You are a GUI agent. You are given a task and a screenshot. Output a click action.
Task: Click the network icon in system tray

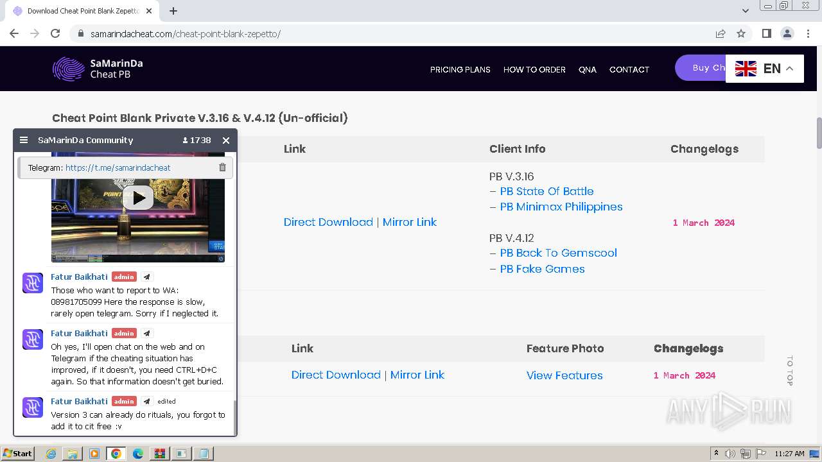click(x=746, y=454)
